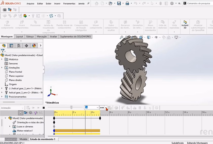Click the Comandos de pesquisa search field
The width and height of the screenshot is (213, 144).
(198, 4)
